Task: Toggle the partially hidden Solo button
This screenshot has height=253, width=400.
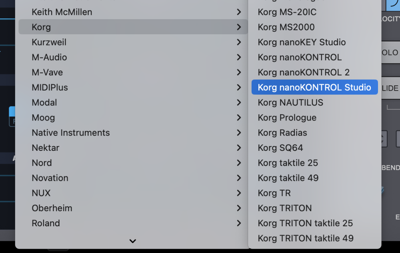Action: (390, 53)
